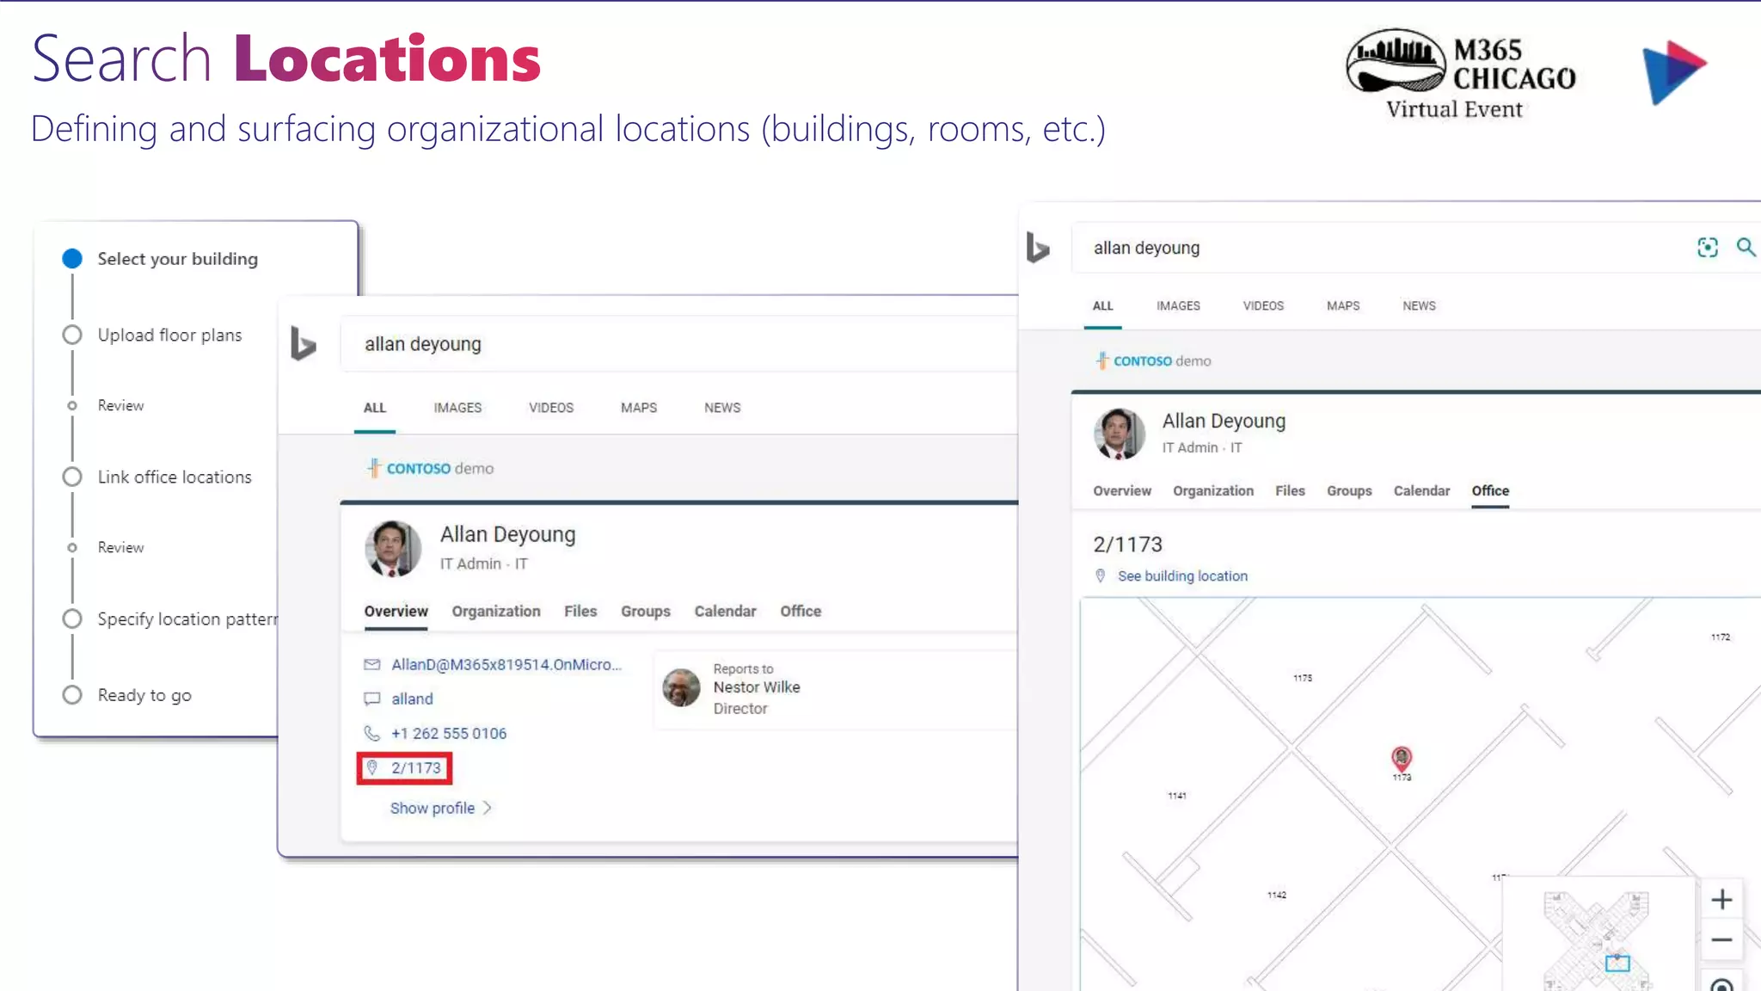Click the chat icon next to alland
Screen dimensions: 1761x991
371,699
